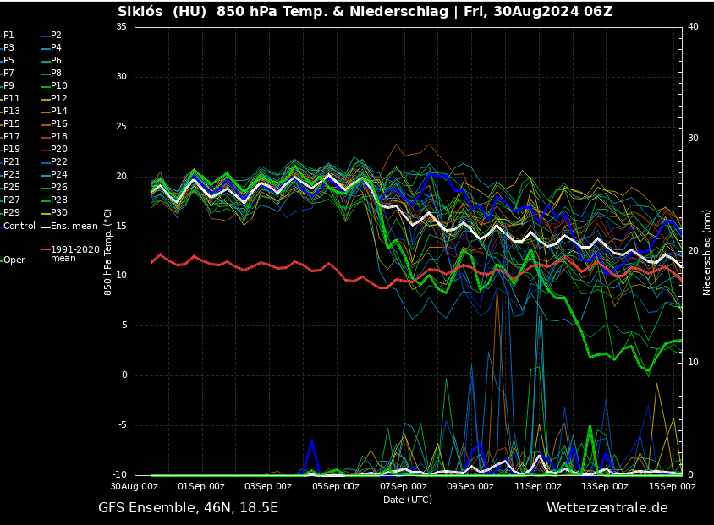This screenshot has height=525, width=714.
Task: Click the 07Sep 00z date tick label
Action: pos(403,487)
